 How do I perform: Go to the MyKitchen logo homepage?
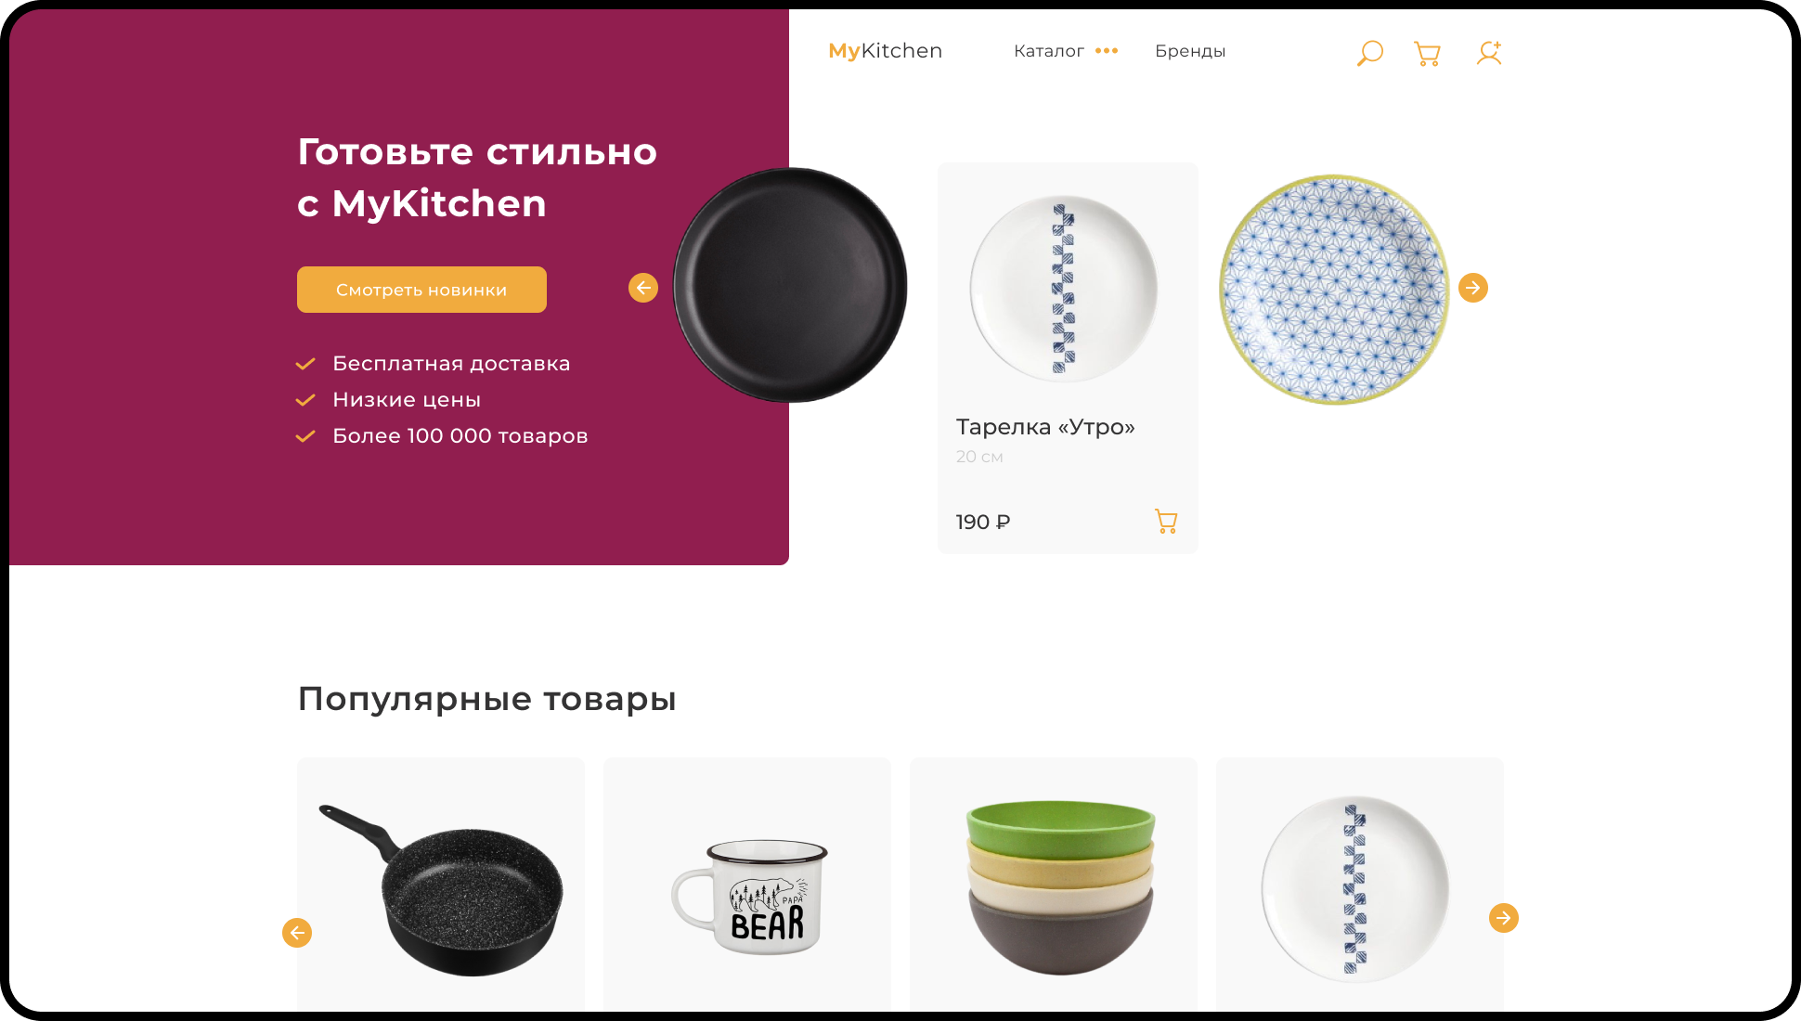click(886, 51)
